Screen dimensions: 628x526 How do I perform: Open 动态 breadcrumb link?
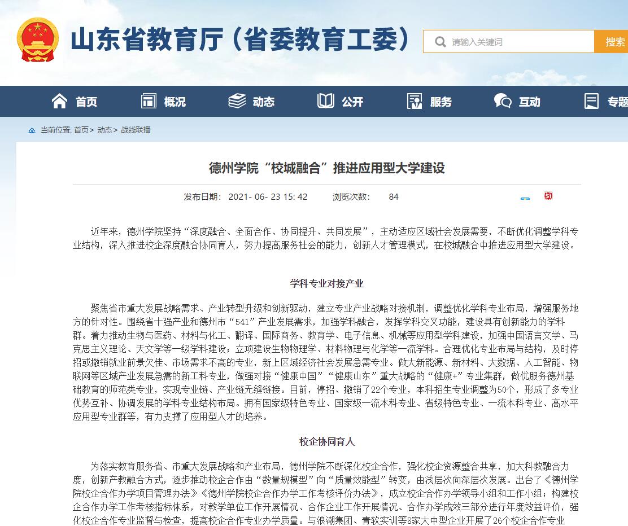tap(104, 130)
